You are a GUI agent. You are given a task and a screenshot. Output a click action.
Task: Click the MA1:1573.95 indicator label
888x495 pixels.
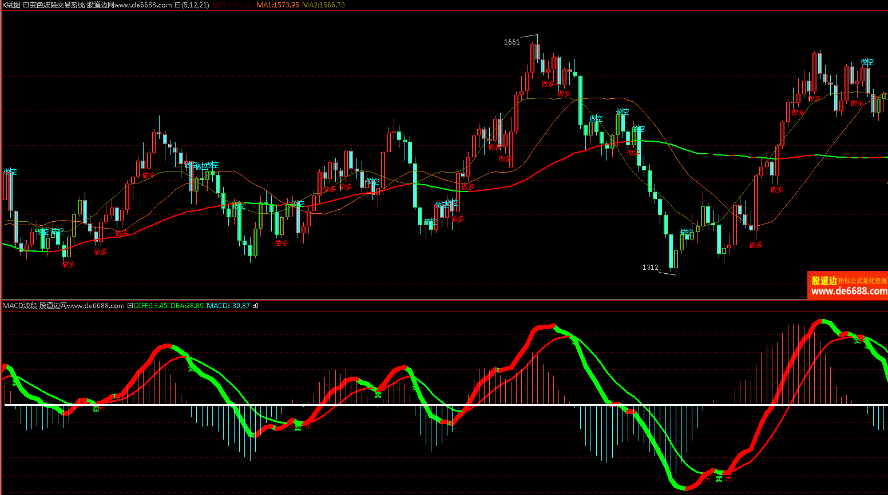[x=277, y=5]
